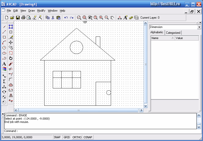Image resolution: width=203 pixels, height=141 pixels.
Task: Click the Save diskette icon
Action: [x=18, y=18]
